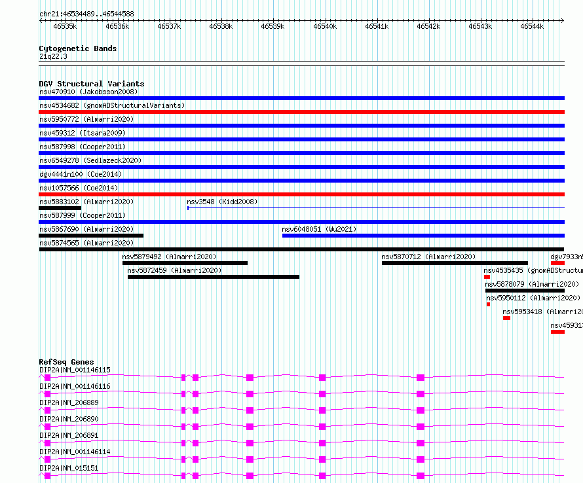
Task: Select the nsv3548 (Kidd2008) variant label
Action: (x=222, y=202)
